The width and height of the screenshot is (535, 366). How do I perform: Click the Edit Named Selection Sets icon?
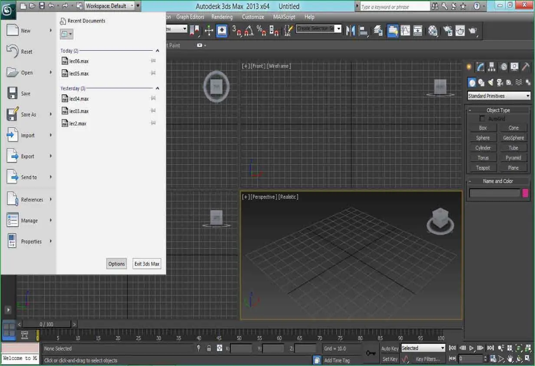click(288, 30)
